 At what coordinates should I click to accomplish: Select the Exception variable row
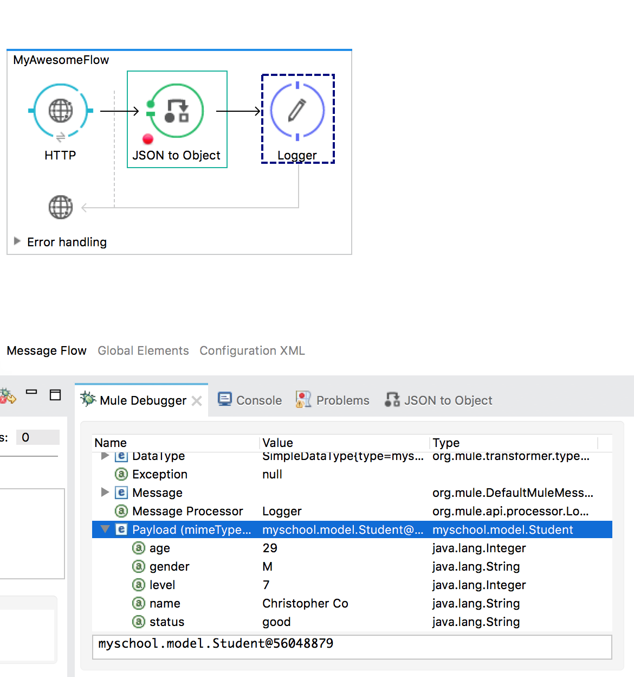160,474
